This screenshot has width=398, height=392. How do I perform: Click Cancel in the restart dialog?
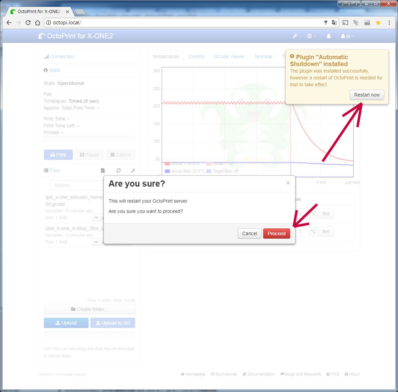point(250,233)
